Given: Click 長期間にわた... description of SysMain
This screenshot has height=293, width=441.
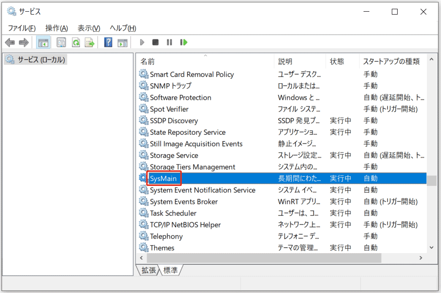Looking at the screenshot, I should click(x=299, y=179).
